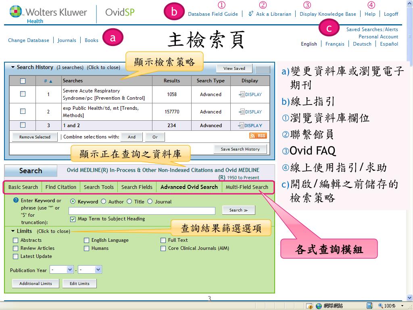Check the box for search row 1

pos(23,94)
